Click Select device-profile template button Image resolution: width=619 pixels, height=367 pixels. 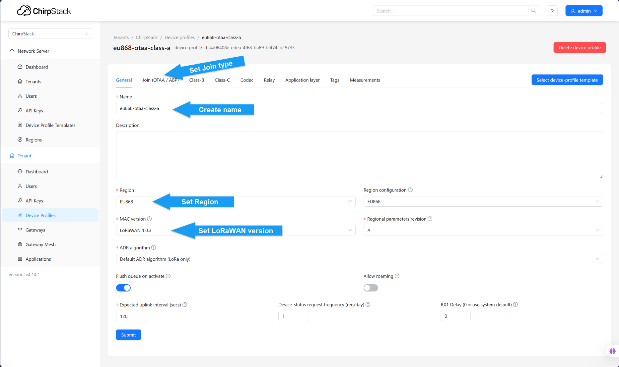(567, 80)
